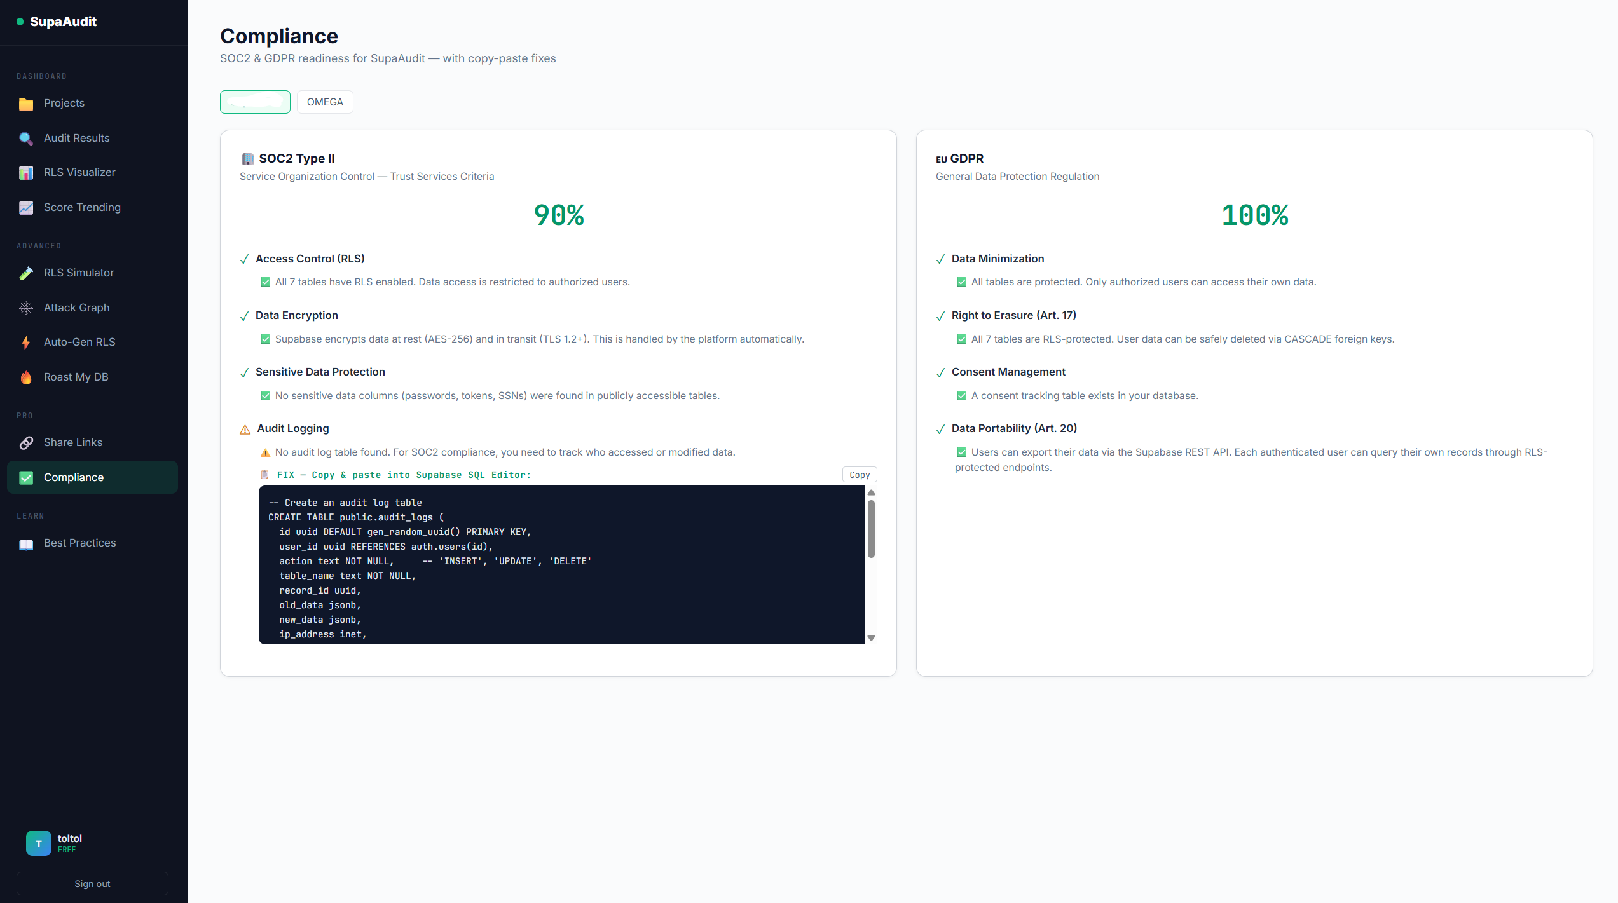Click the toltol user avatar
The height and width of the screenshot is (903, 1618).
[x=39, y=843]
